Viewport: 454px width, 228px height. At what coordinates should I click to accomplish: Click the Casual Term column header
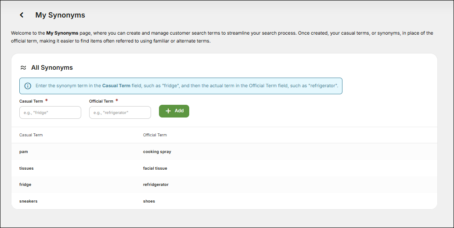click(x=31, y=135)
